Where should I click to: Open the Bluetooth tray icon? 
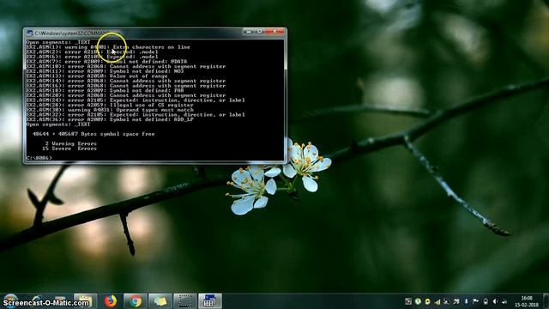pos(466,301)
